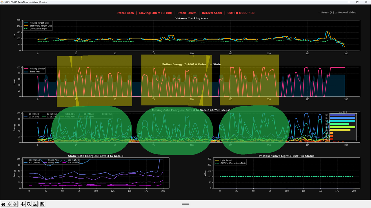This screenshot has width=371, height=208.
Task: Select the Zoom magnifier tool
Action: pyautogui.click(x=29, y=204)
